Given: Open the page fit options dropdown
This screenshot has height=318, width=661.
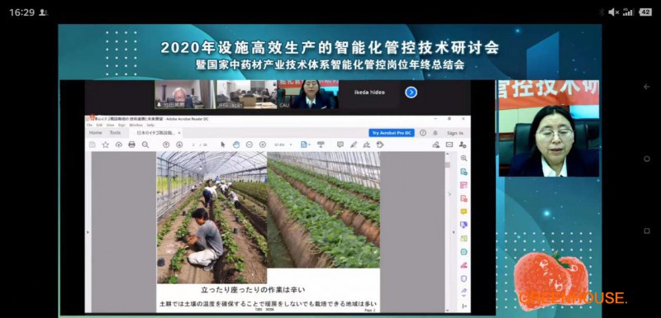Looking at the screenshot, I should [x=306, y=145].
